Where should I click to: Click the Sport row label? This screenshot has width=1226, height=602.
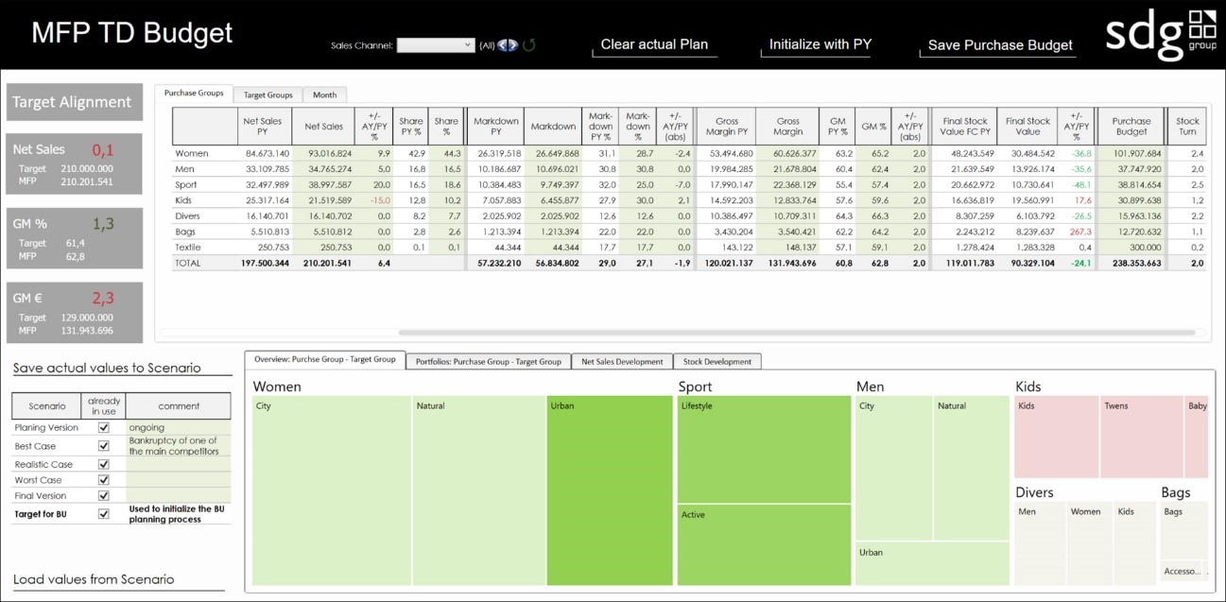tap(186, 185)
